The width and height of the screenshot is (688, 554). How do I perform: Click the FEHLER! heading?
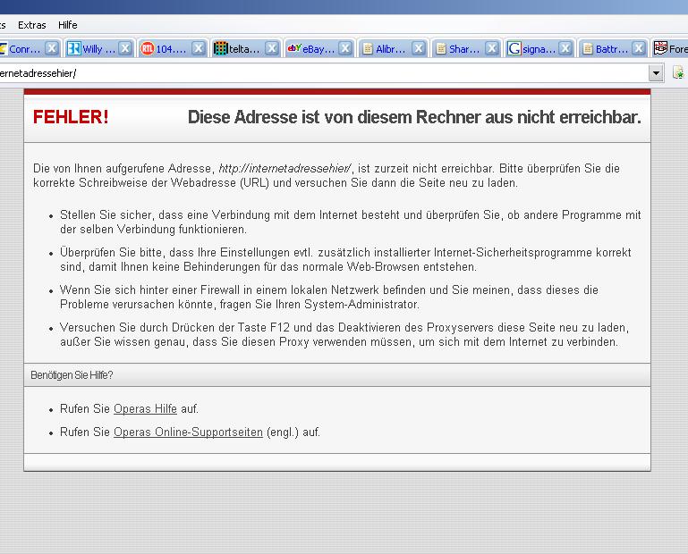(x=71, y=117)
